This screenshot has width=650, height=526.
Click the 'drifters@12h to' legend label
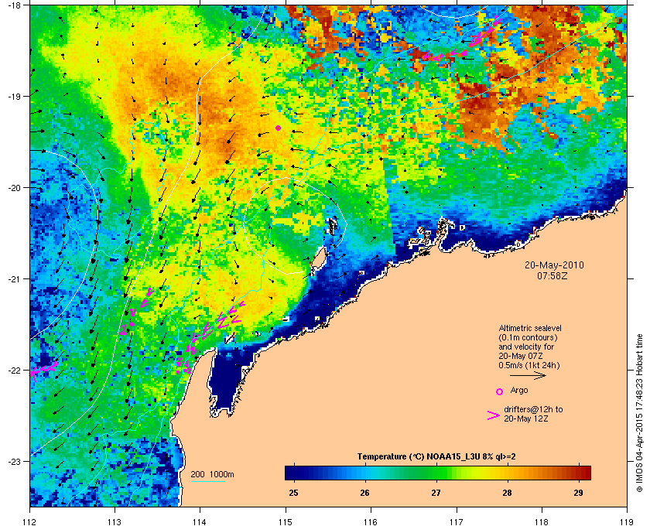click(533, 409)
